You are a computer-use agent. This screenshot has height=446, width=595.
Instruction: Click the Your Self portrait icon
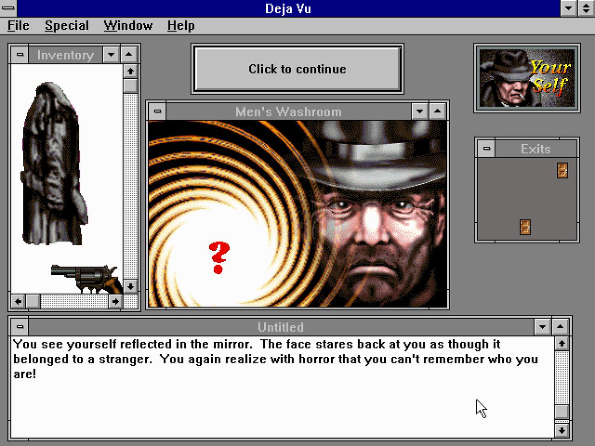click(x=527, y=78)
